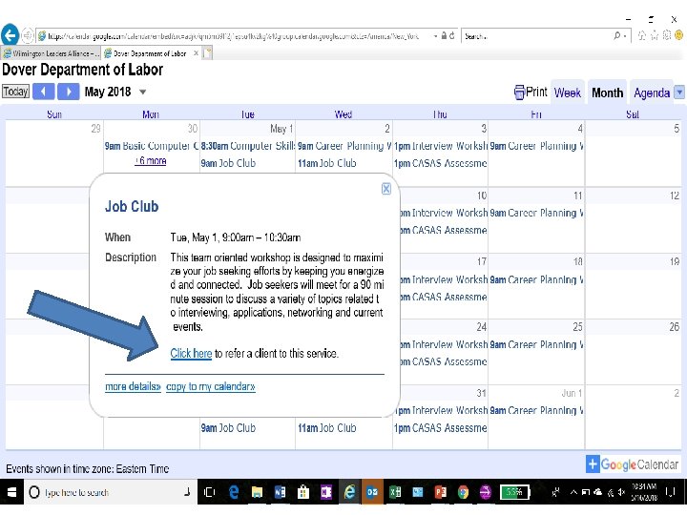Select the Dover Department of Labor tab

(x=149, y=53)
